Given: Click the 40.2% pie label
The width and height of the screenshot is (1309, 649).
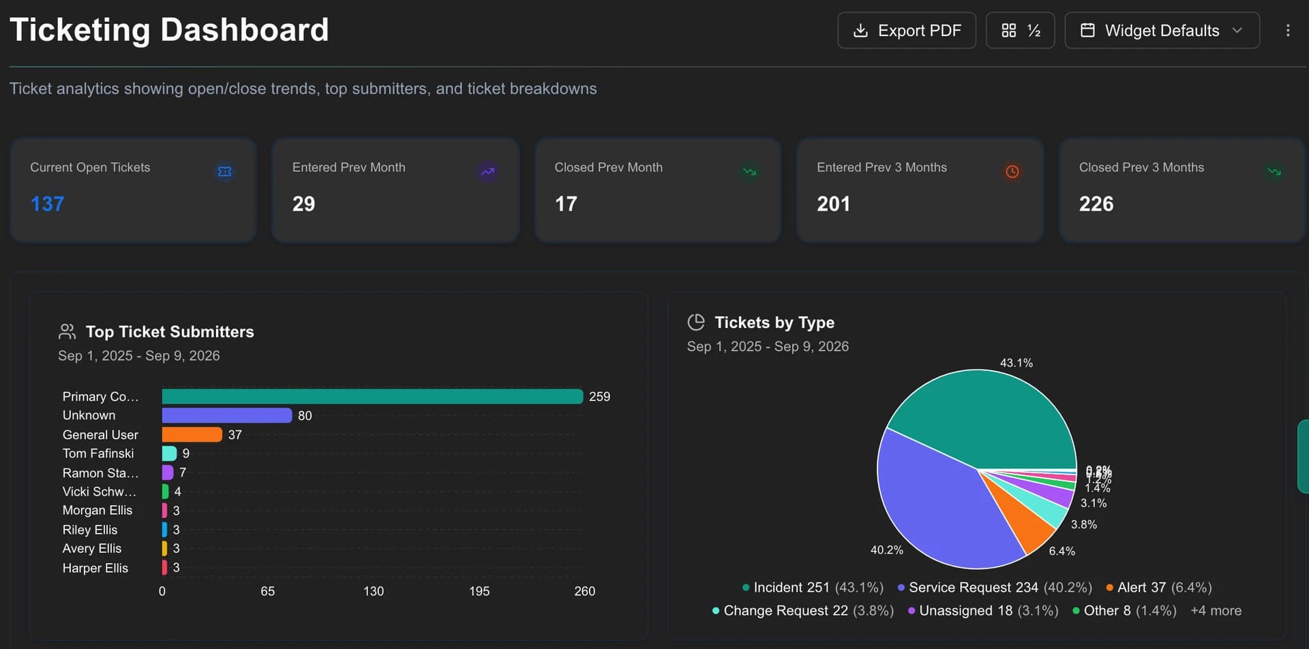Looking at the screenshot, I should click(886, 549).
